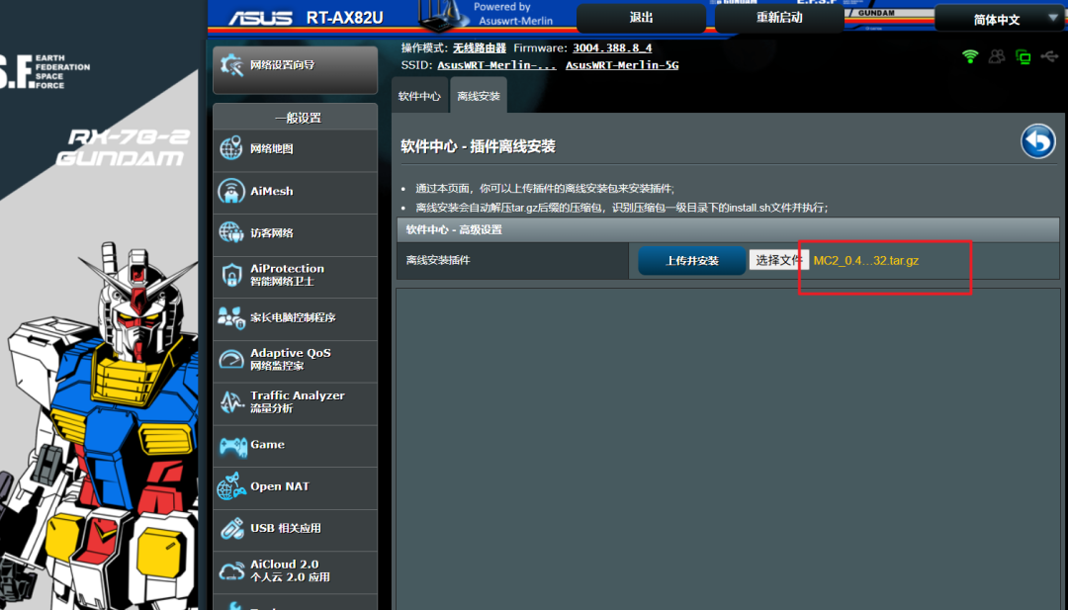Click the Traffic Analyzer icon
The height and width of the screenshot is (610, 1068).
point(230,401)
